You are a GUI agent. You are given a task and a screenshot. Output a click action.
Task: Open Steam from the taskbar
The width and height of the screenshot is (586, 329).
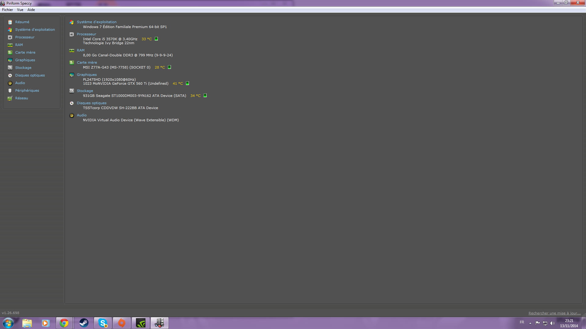pos(84,323)
